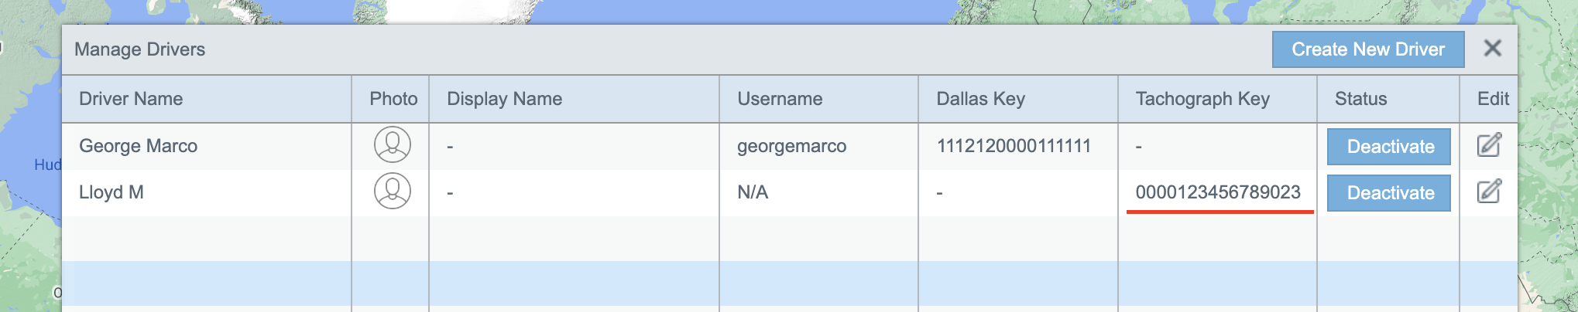Screen dimensions: 1578x312
Task: Click the Photo column header
Action: point(393,99)
